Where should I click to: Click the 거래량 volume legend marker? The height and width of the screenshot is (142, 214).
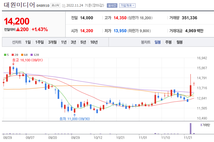pos(201,125)
